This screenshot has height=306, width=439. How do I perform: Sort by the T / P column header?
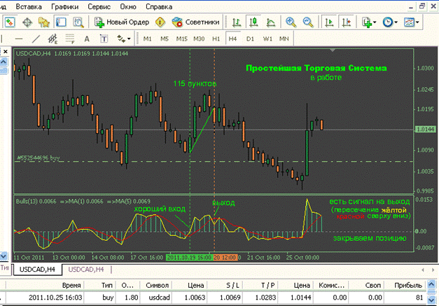coord(260,285)
